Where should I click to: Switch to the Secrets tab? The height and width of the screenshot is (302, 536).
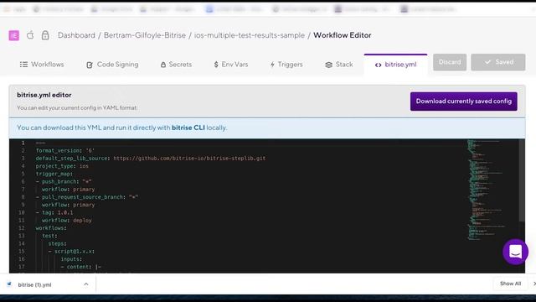tap(176, 65)
